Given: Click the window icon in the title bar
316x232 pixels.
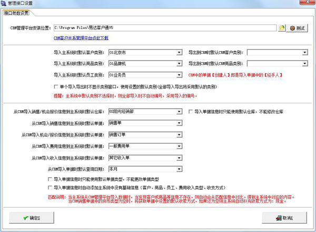Looking at the screenshot, I should 4,4.
